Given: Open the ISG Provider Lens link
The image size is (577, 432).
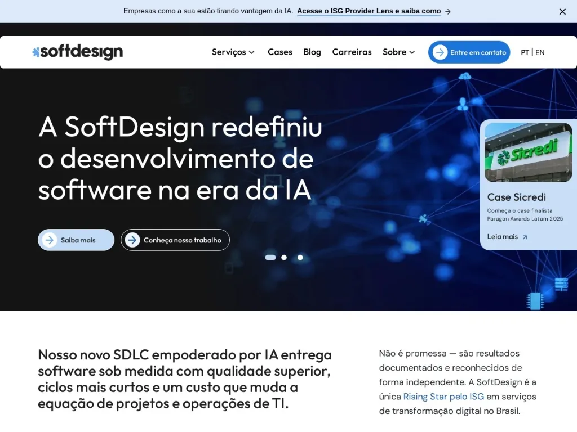Looking at the screenshot, I should [369, 11].
